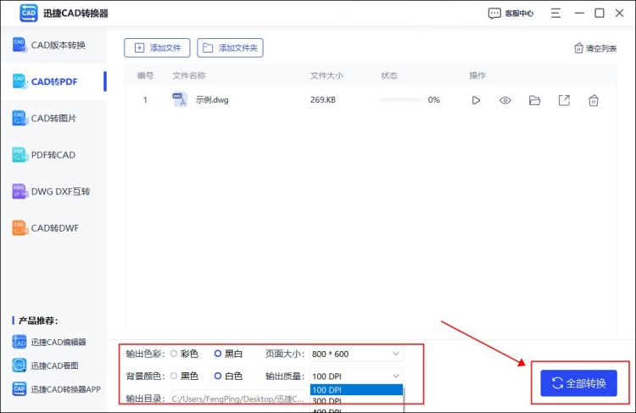Select 白色 background color radio
The image size is (636, 413).
pos(218,376)
